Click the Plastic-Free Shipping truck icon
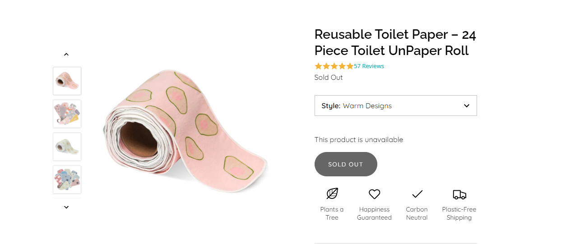 pos(459,194)
